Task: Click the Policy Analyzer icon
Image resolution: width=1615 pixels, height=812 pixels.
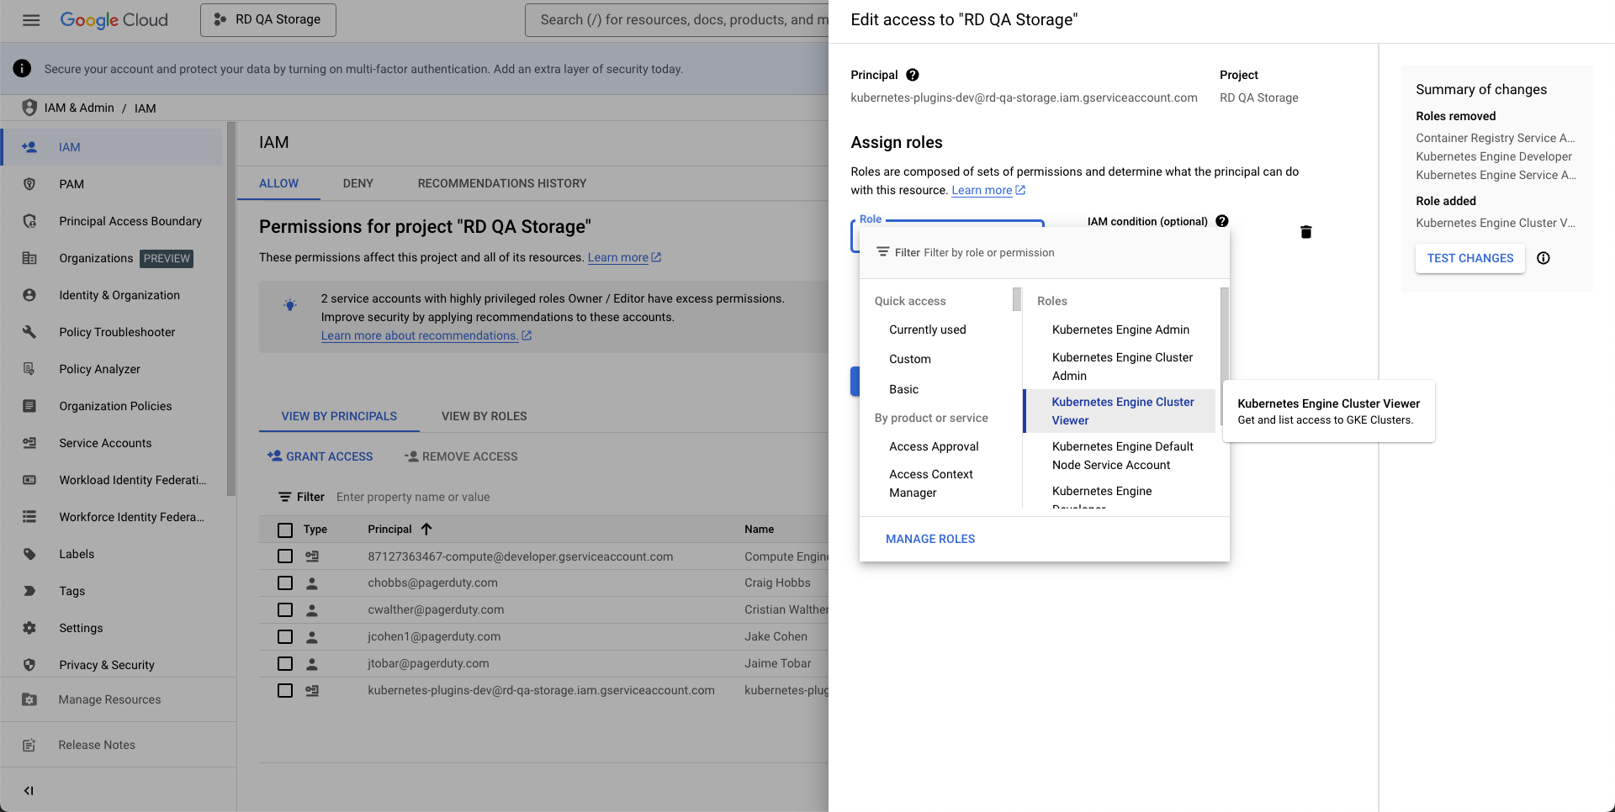Action: (x=29, y=369)
